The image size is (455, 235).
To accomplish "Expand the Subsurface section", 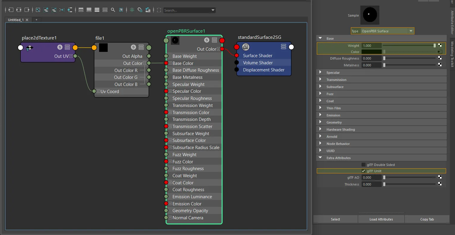I will [320, 87].
